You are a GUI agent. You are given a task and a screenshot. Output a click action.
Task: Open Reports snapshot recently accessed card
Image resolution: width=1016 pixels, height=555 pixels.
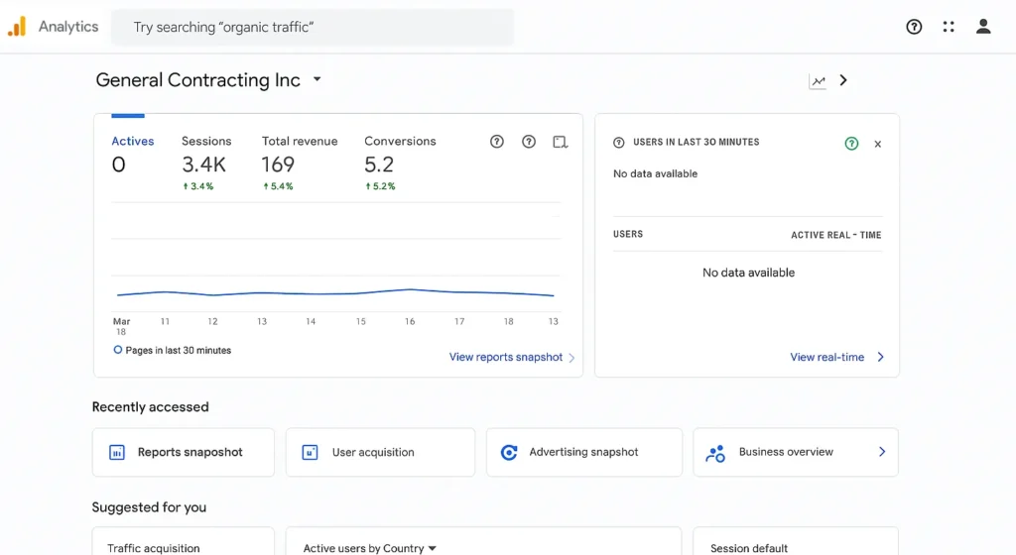point(184,452)
